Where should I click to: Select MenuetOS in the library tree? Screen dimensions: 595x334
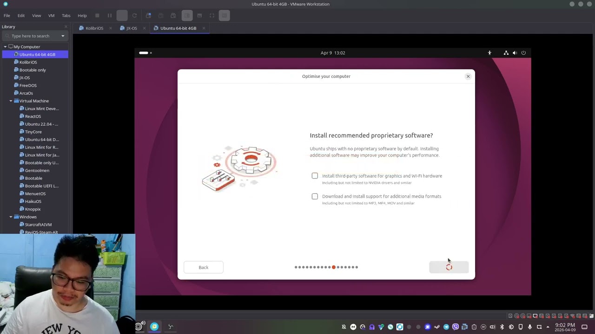tap(35, 194)
